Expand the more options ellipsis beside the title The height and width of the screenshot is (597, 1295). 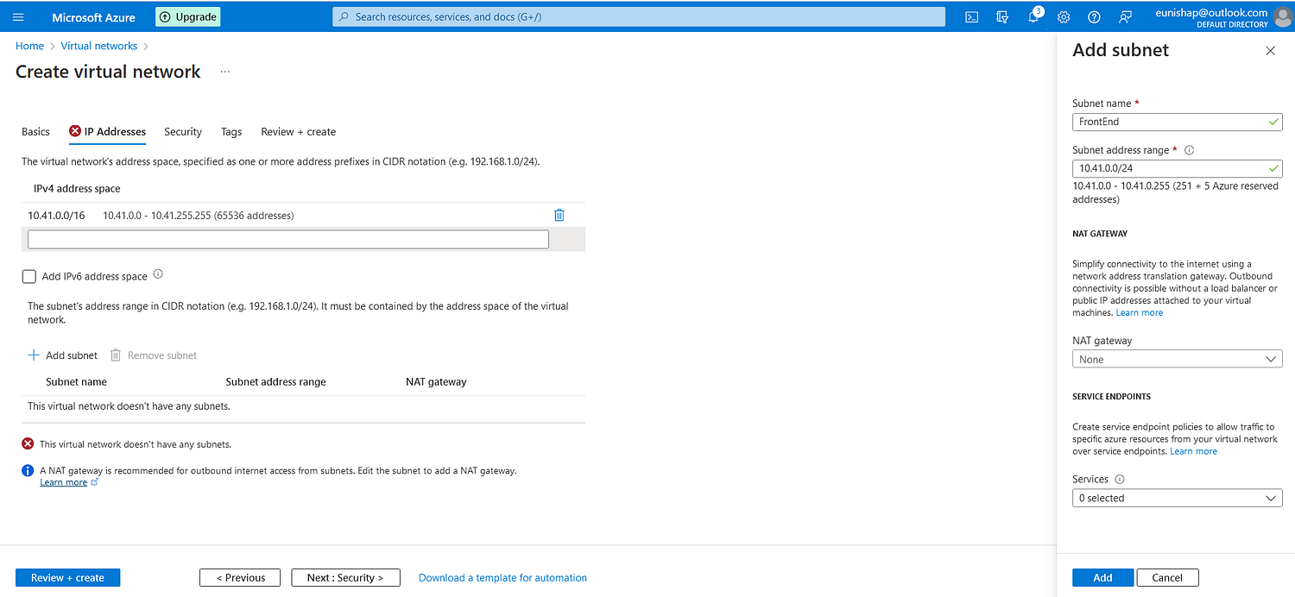point(224,72)
